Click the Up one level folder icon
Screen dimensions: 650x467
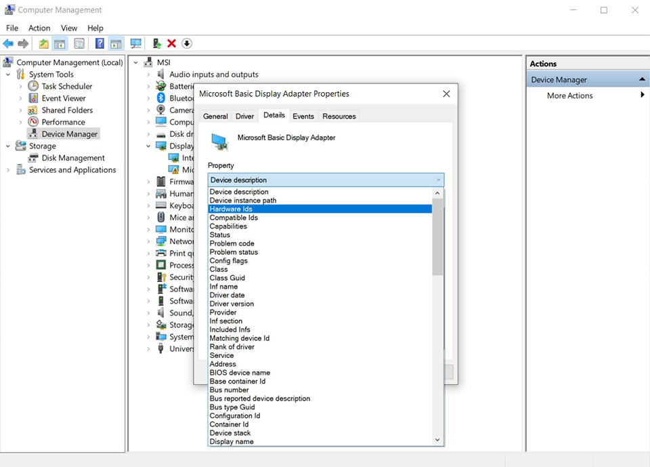(x=43, y=43)
